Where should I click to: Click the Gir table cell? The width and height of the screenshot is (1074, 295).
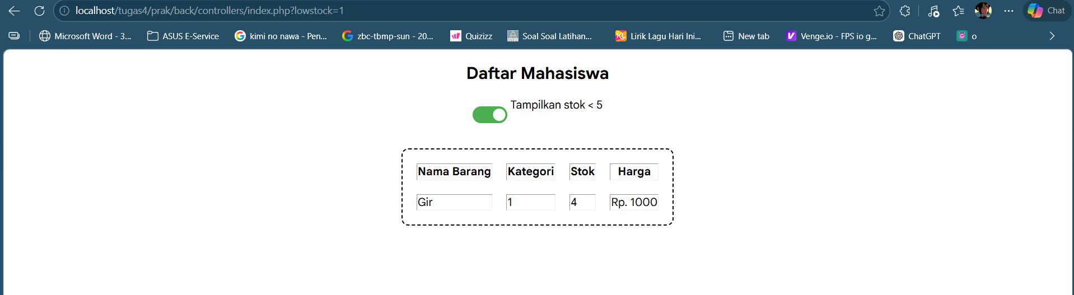click(x=454, y=202)
